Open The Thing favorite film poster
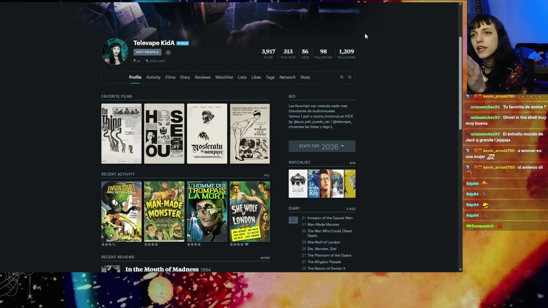This screenshot has height=308, width=548. 122,133
